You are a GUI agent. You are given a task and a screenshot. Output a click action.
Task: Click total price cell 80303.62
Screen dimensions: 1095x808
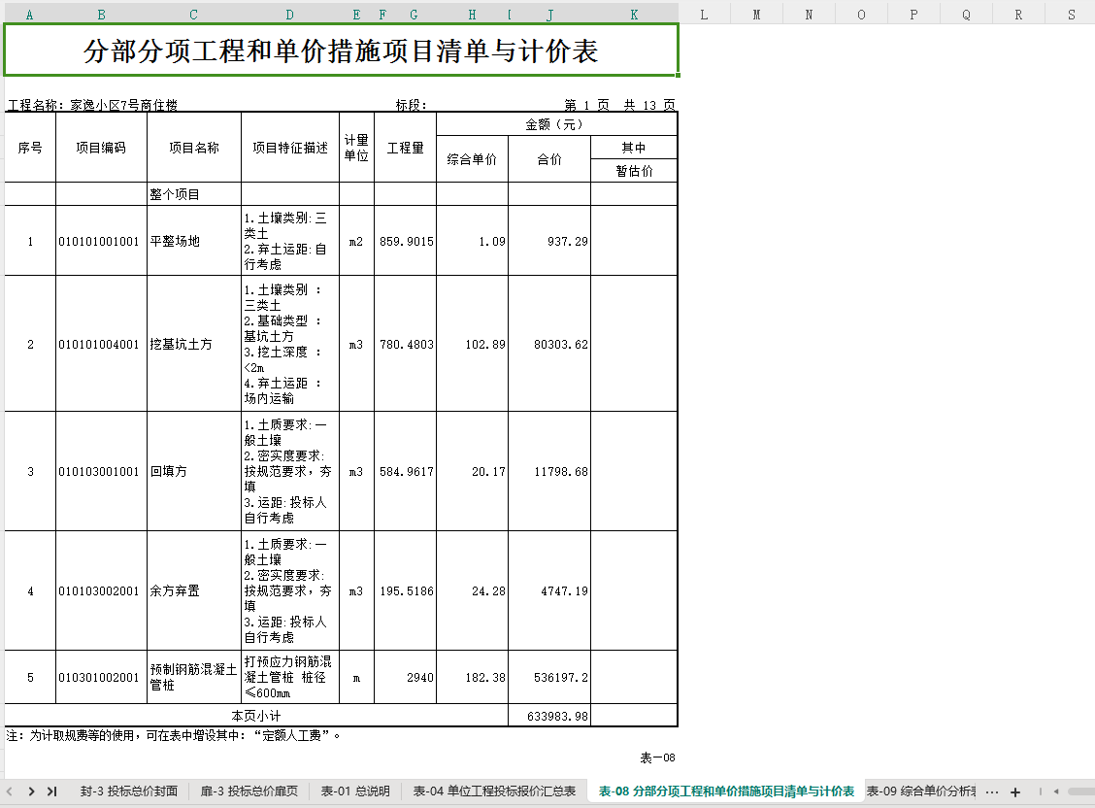(x=549, y=344)
